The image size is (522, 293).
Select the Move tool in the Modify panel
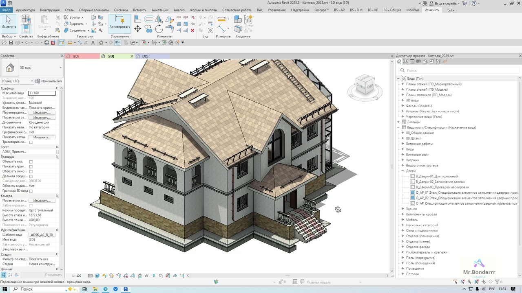(137, 28)
